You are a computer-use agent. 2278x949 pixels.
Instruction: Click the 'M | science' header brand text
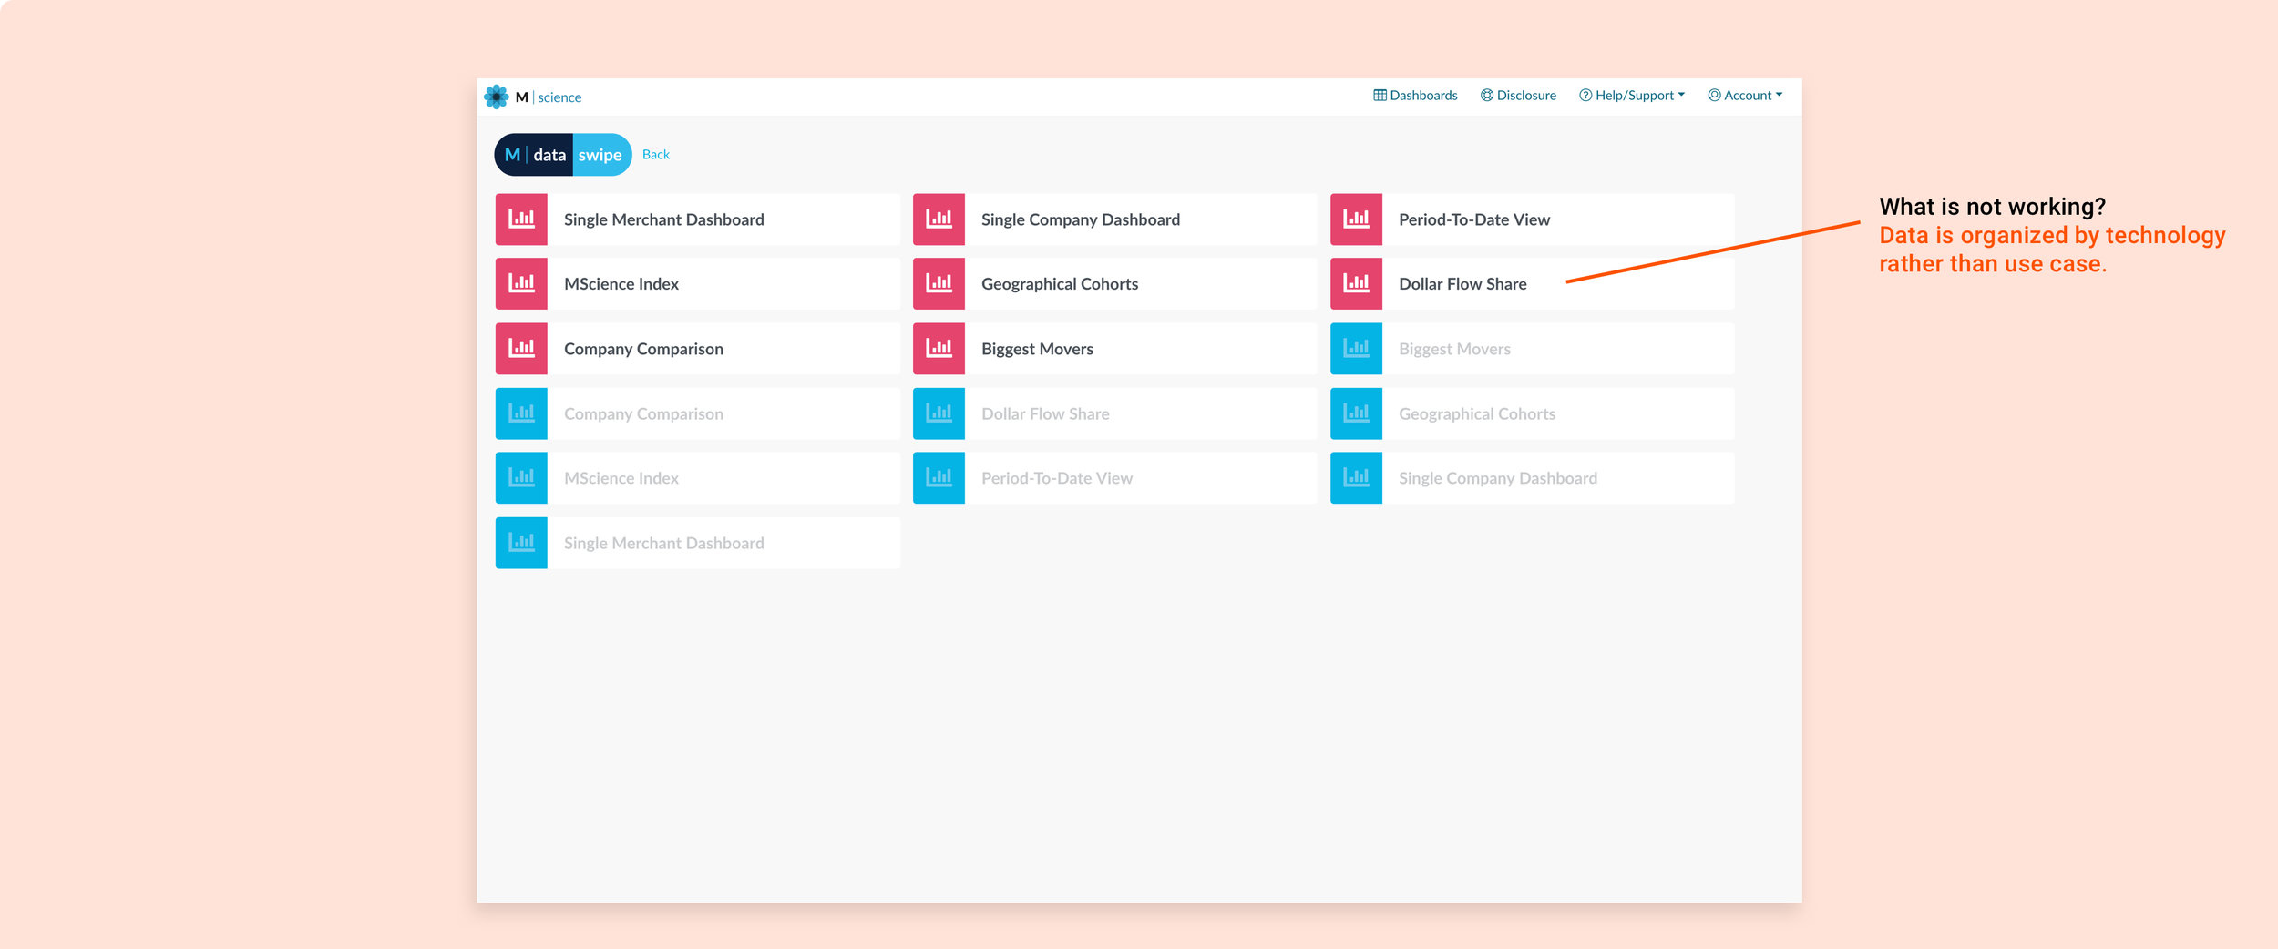[x=549, y=97]
